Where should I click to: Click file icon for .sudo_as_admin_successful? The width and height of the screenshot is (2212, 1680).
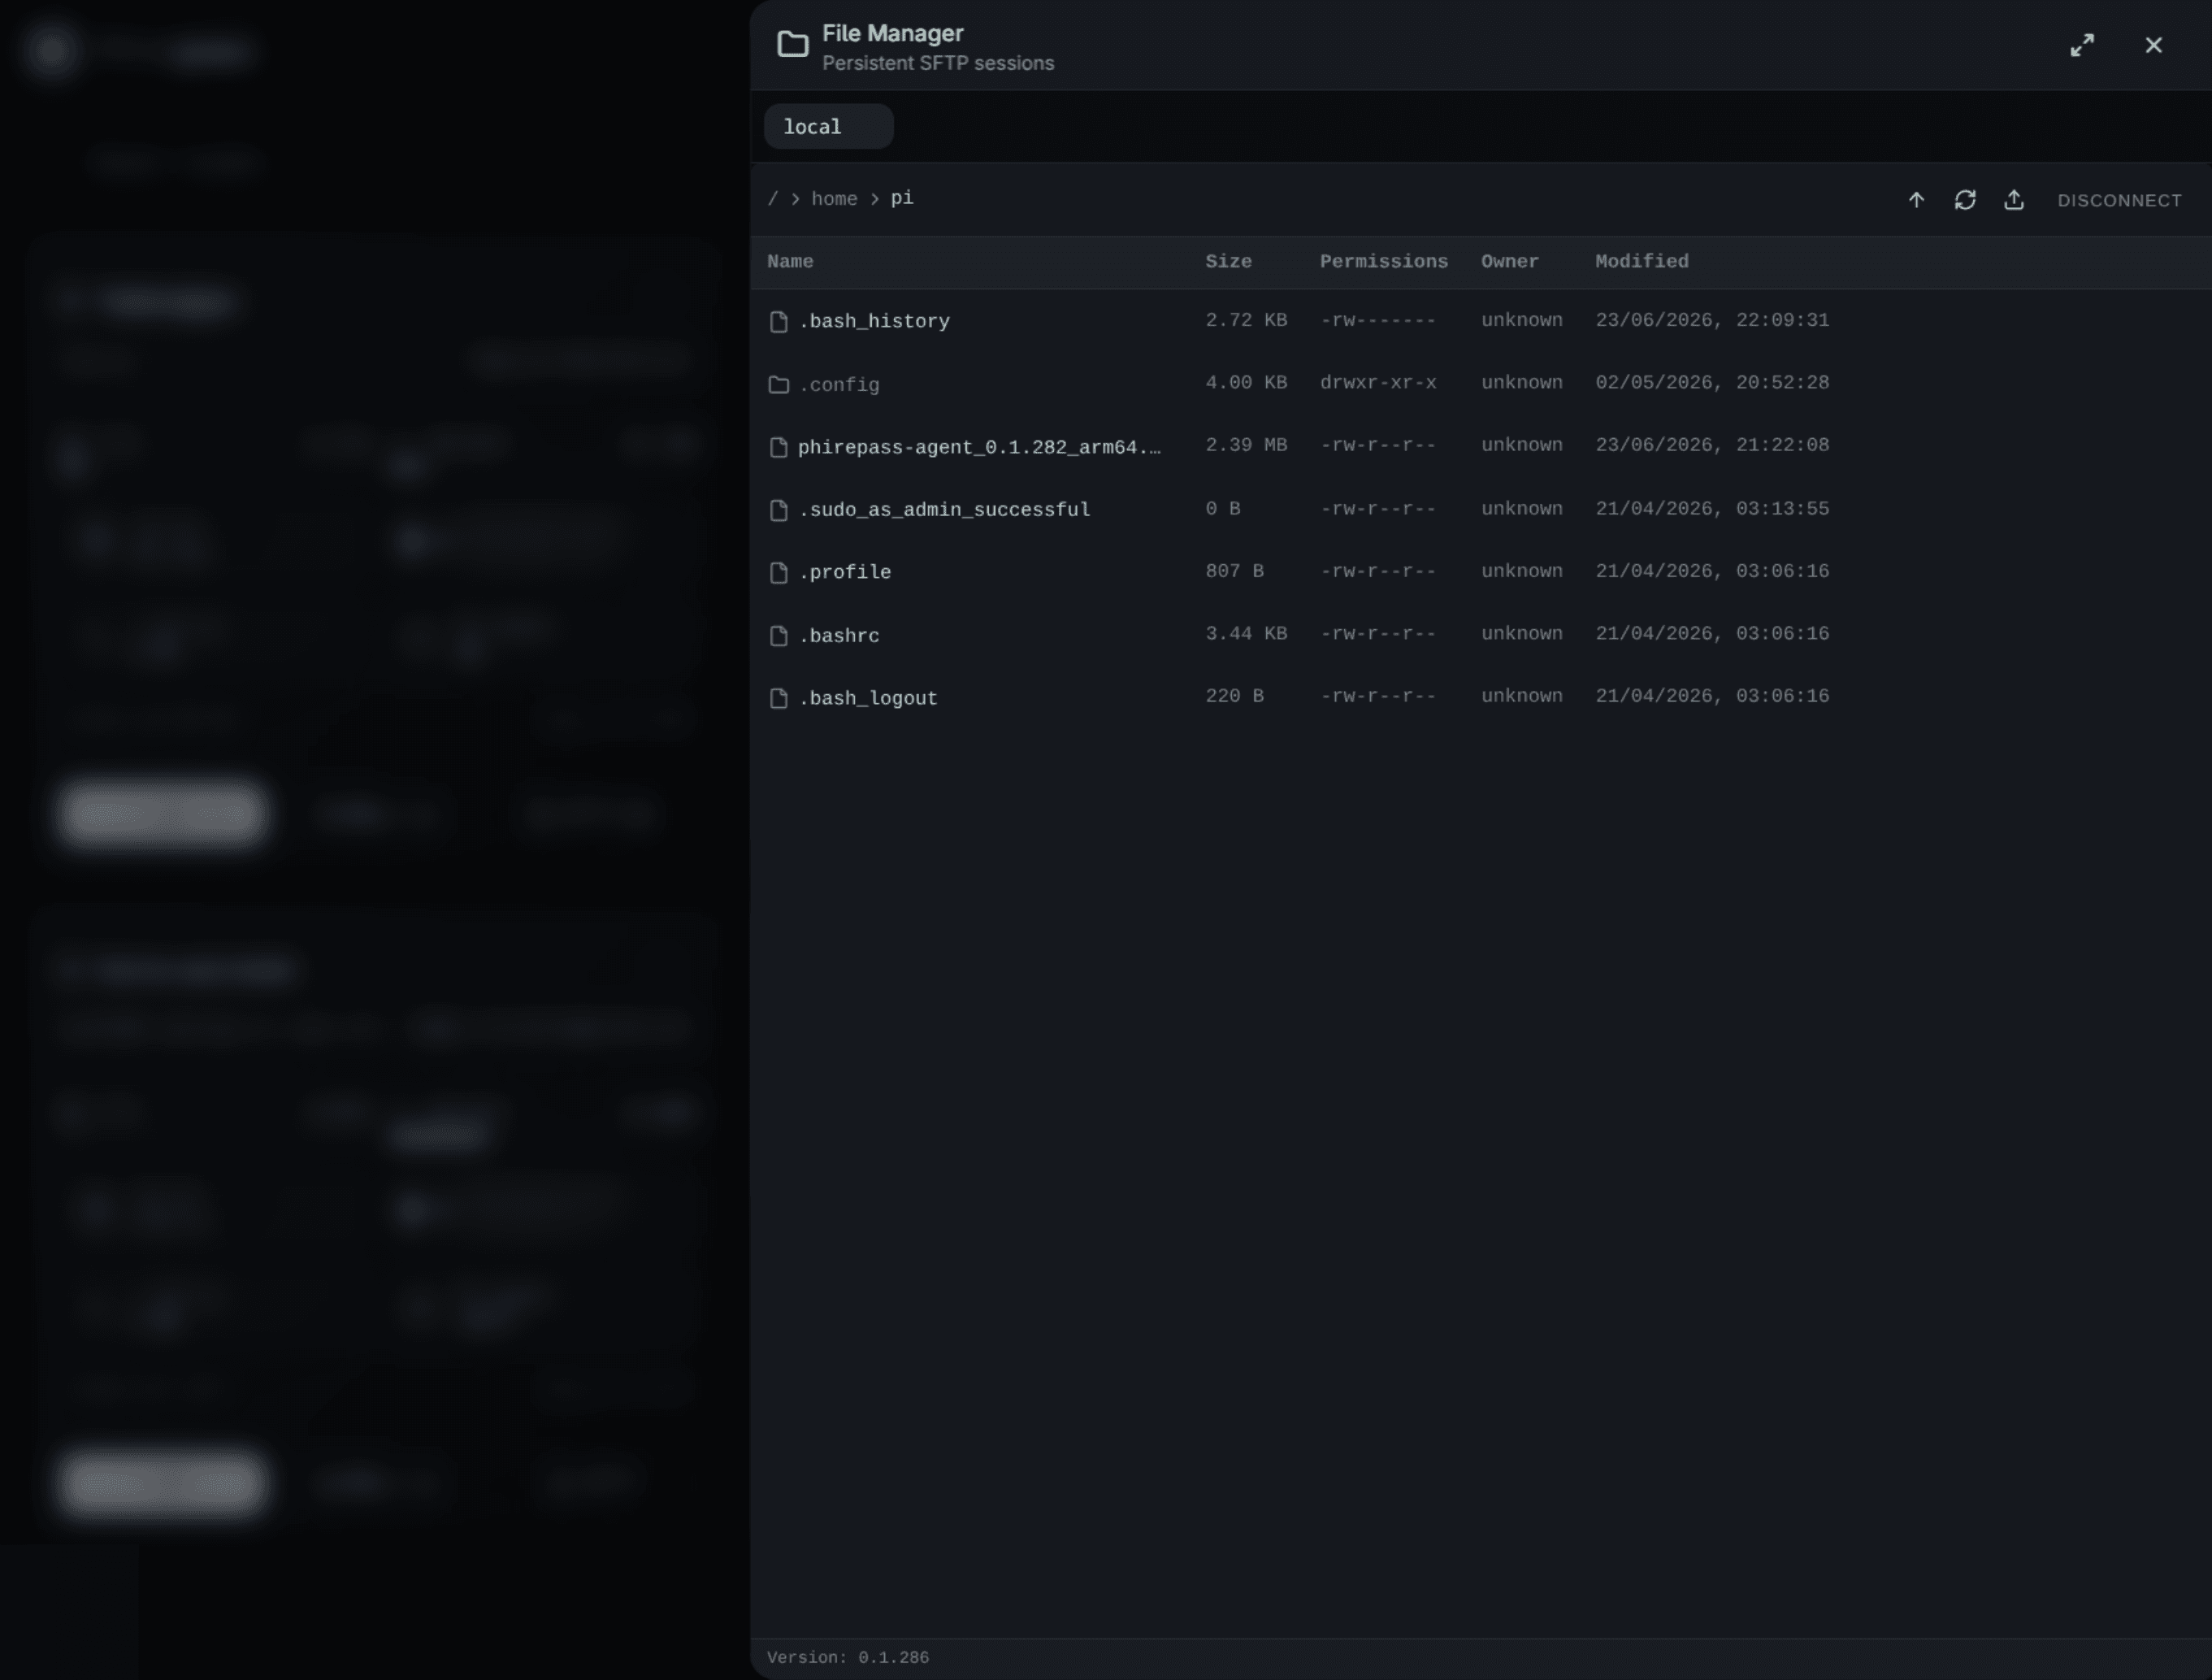(779, 510)
